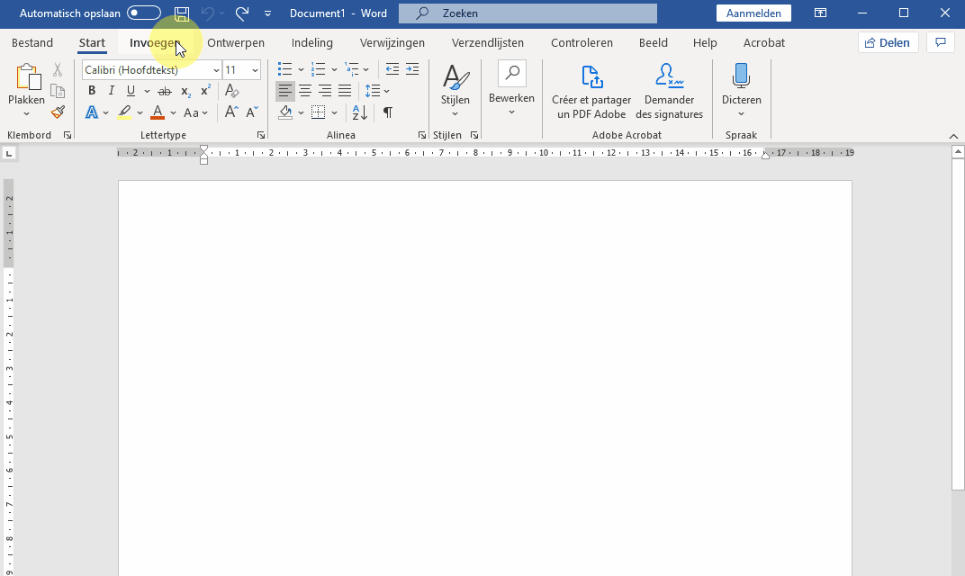Center align the text
This screenshot has height=576, width=965.
(305, 91)
